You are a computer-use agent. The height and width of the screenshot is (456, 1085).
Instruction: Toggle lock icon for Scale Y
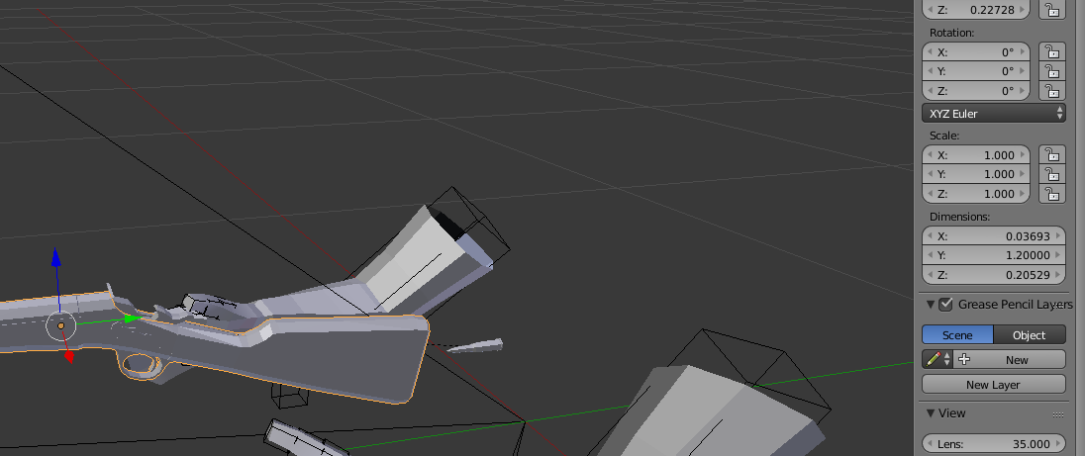(x=1051, y=174)
